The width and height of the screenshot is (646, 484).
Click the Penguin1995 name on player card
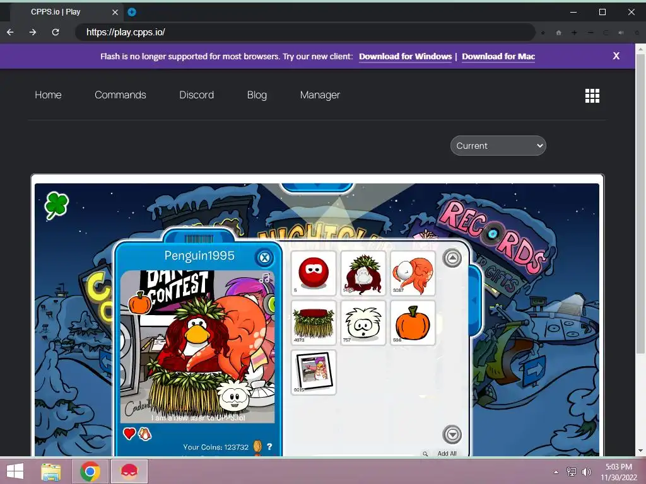[x=199, y=256]
